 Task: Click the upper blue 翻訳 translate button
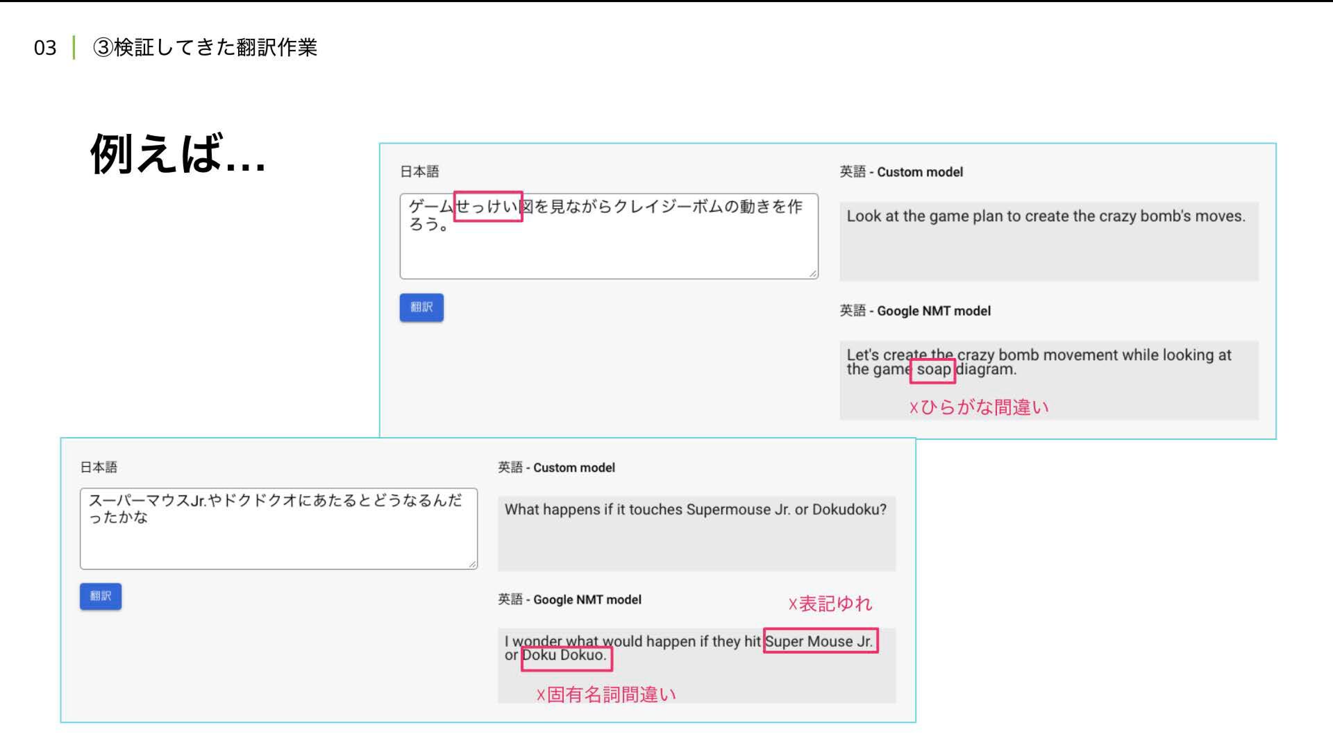421,307
